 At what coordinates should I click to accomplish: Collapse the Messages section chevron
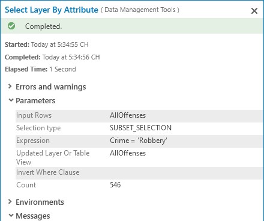(11, 216)
